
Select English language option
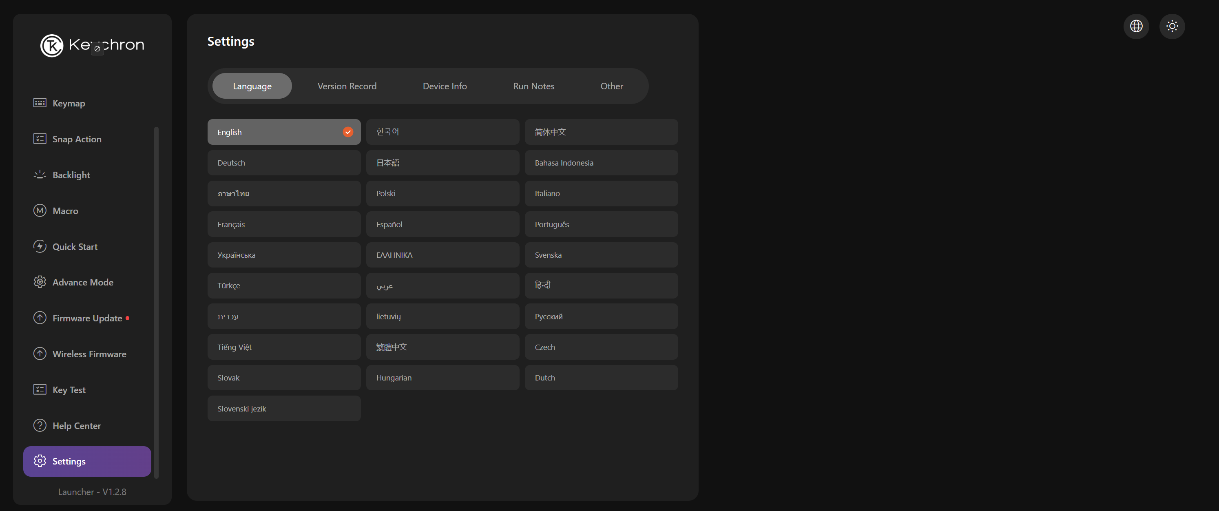coord(284,132)
